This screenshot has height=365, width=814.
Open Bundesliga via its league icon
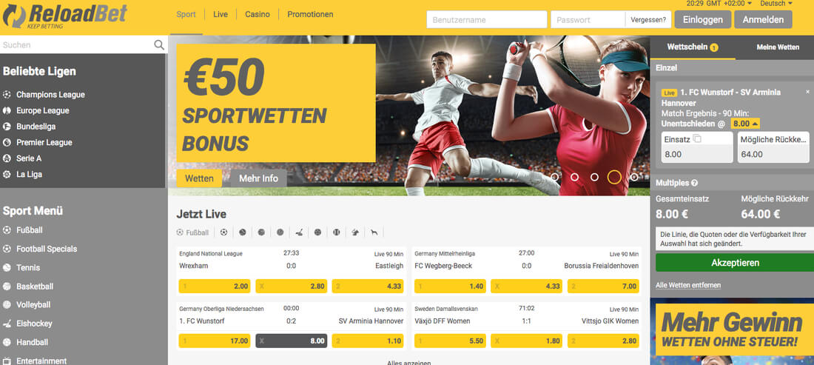[7, 127]
